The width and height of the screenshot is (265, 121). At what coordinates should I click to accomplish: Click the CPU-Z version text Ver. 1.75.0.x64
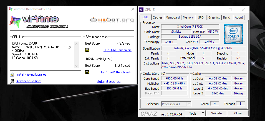[x=171, y=114]
